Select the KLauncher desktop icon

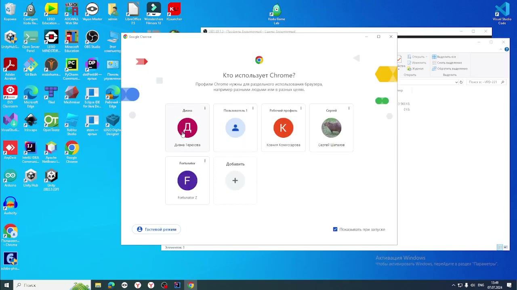[174, 12]
